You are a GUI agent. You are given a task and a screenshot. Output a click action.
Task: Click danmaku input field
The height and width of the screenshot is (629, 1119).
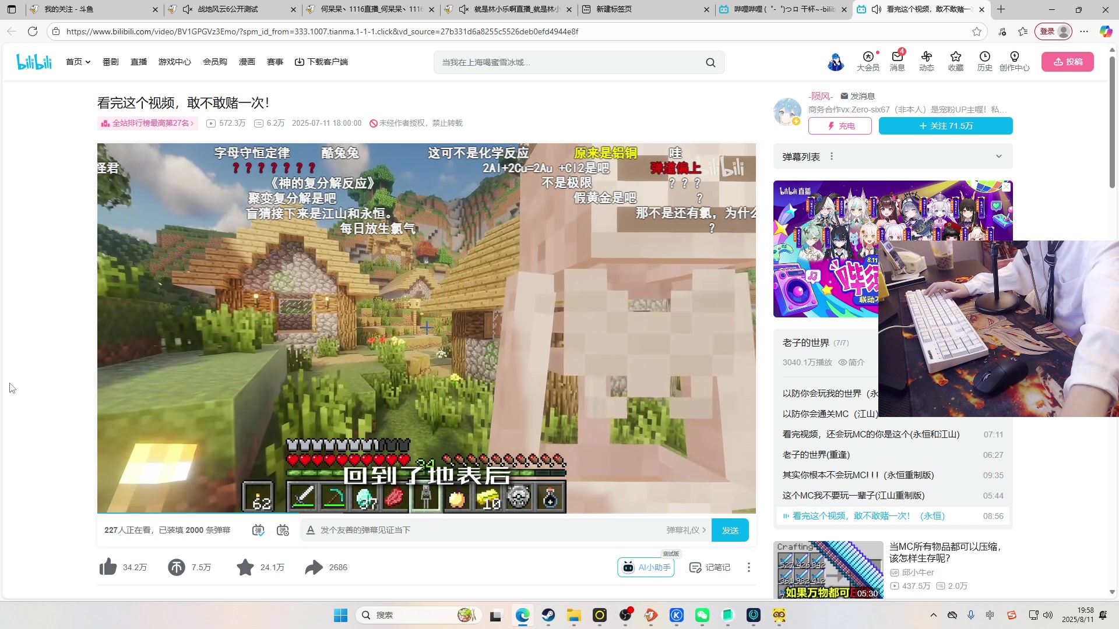tap(490, 530)
